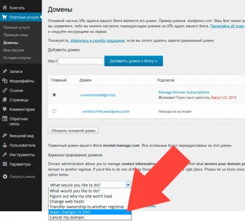Viewport: 245px width, 221px height.
Task: Open Мои покупки submenu item
Action: coord(14,50)
